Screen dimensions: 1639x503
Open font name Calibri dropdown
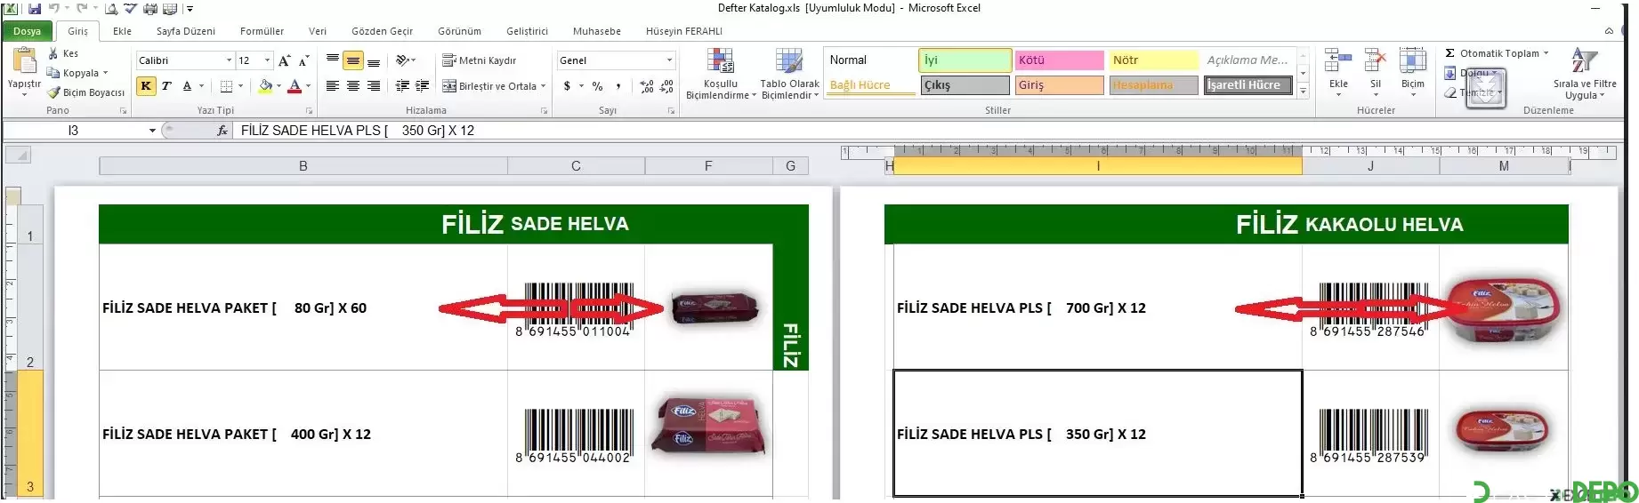coord(229,60)
